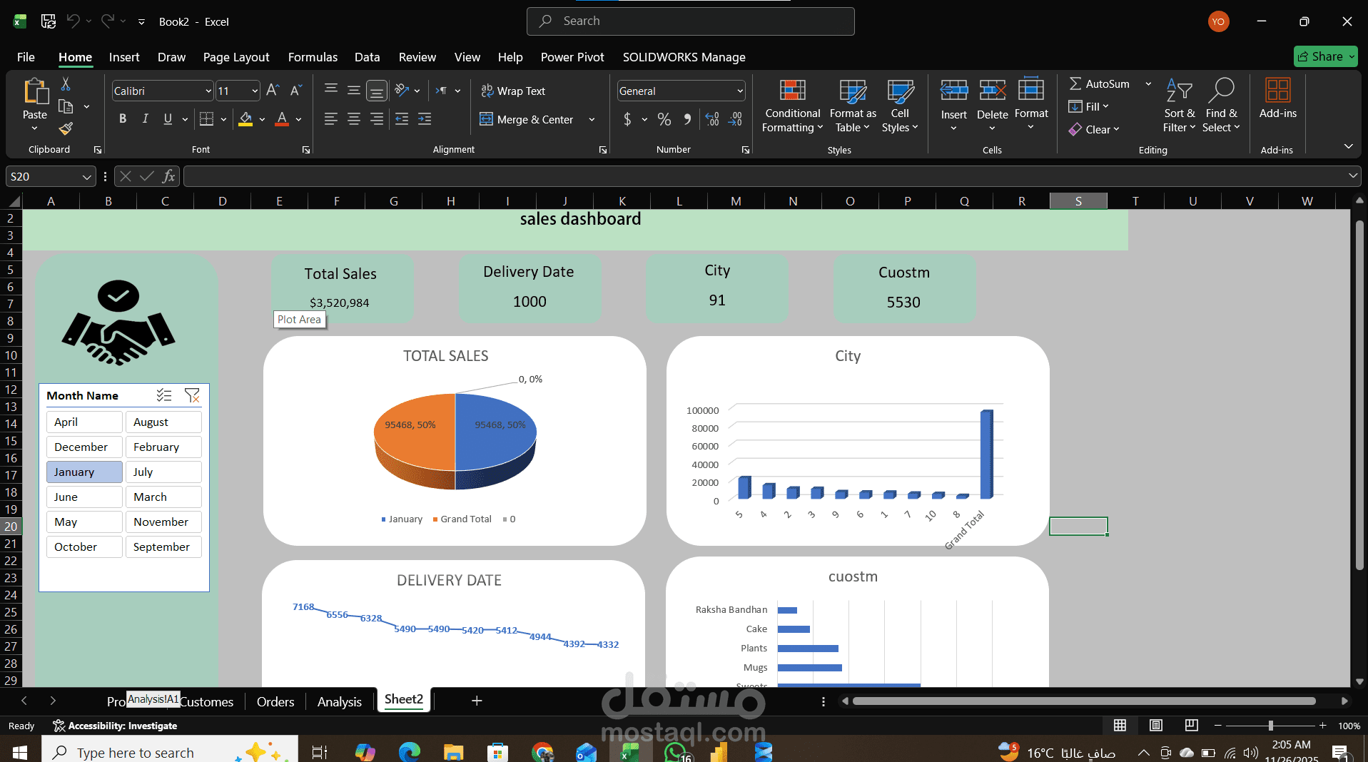Expand the AutoSum dropdown arrow

1148,84
